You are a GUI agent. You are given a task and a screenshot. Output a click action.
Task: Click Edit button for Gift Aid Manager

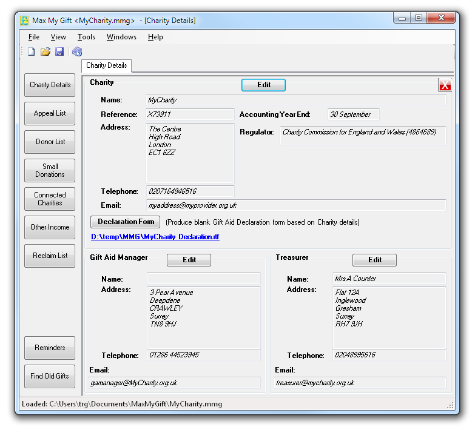tap(189, 260)
